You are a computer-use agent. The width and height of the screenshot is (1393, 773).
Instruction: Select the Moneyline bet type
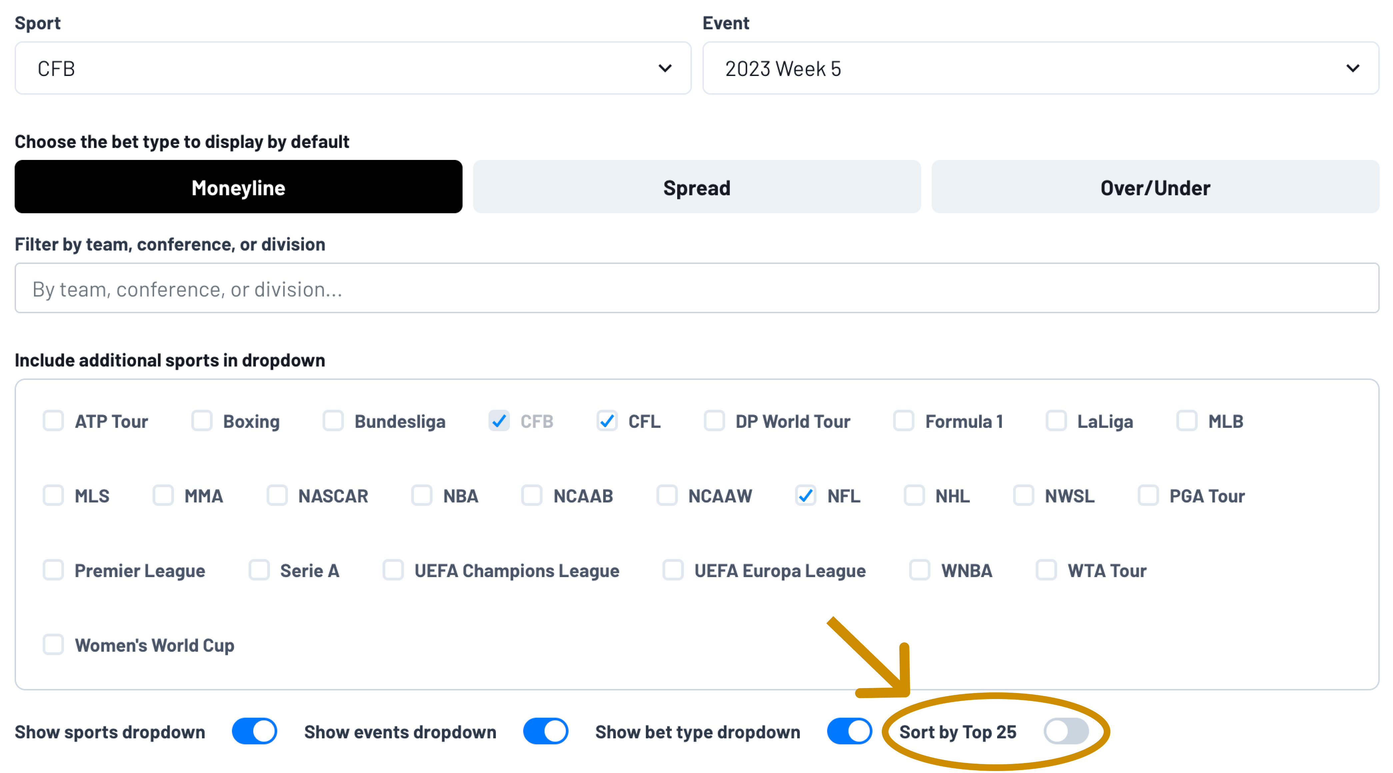tap(239, 187)
